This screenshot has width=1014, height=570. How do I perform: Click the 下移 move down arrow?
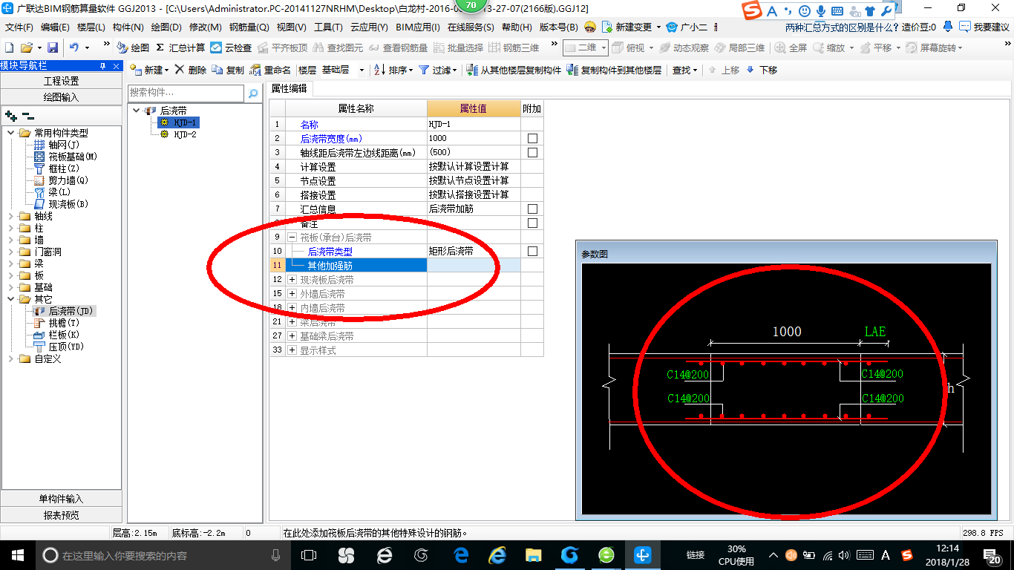coord(762,70)
